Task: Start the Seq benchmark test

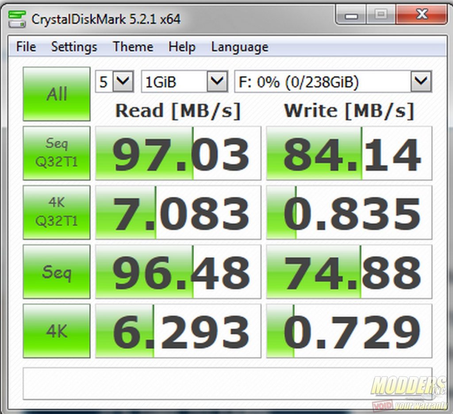Action: [x=57, y=271]
